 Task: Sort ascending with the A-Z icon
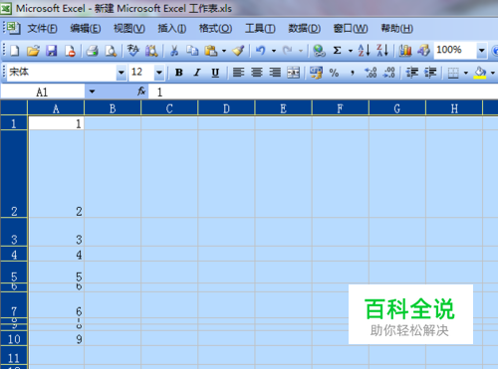point(364,51)
